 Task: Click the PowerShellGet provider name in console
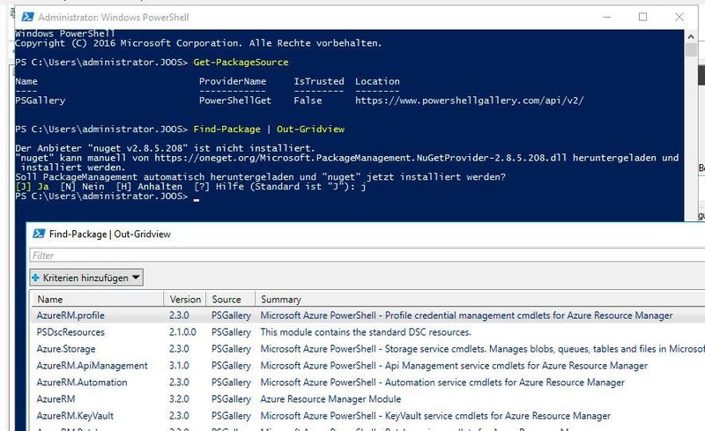[x=235, y=100]
